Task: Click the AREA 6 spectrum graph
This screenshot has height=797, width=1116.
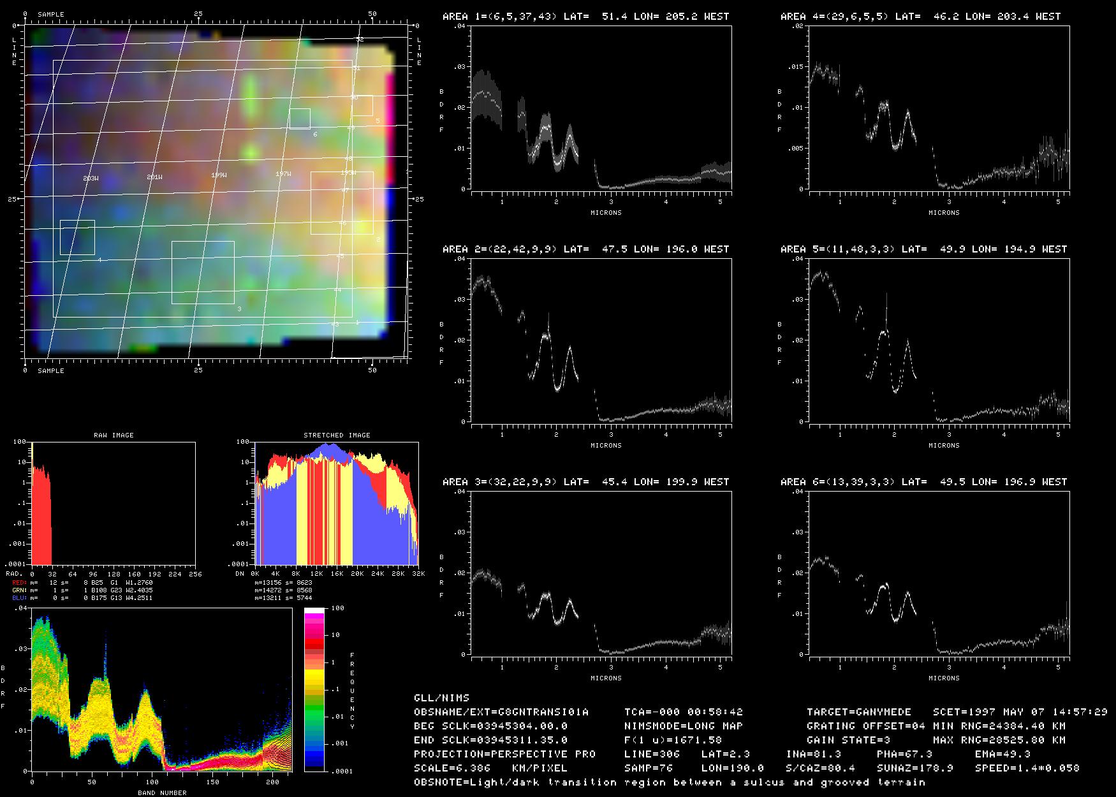Action: click(x=939, y=573)
